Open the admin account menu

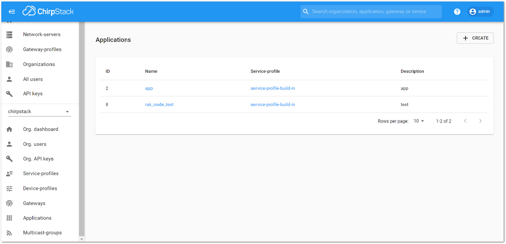(x=480, y=12)
